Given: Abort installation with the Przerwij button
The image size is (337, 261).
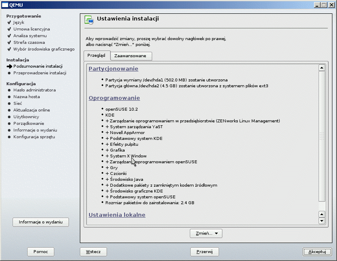Looking at the screenshot, I should coord(204,252).
